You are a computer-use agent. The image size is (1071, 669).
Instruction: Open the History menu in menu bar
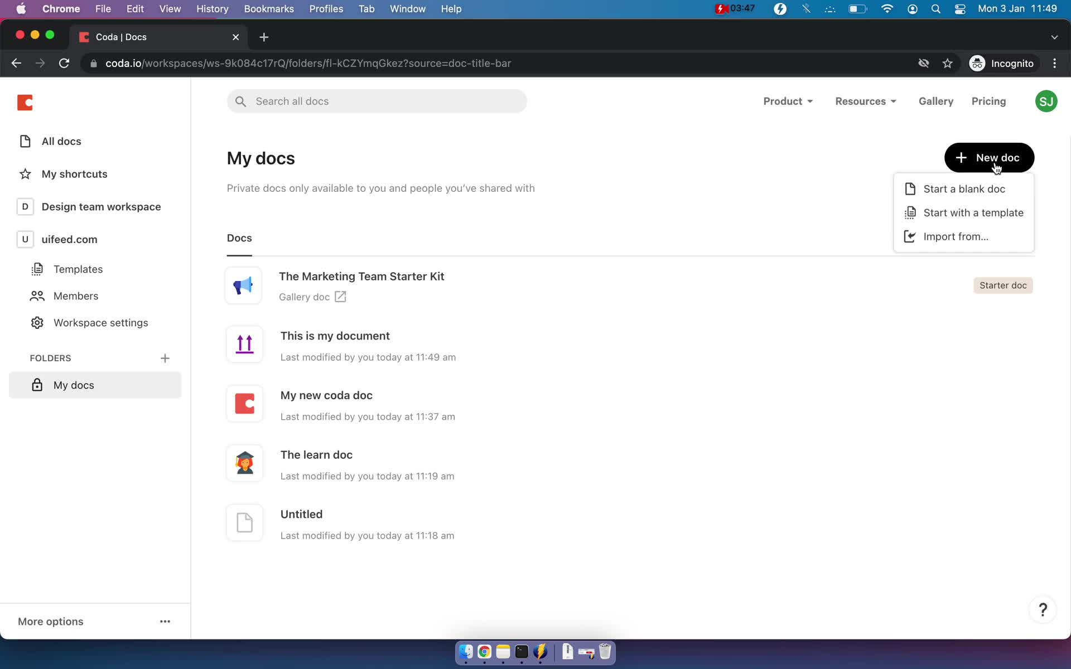tap(212, 9)
